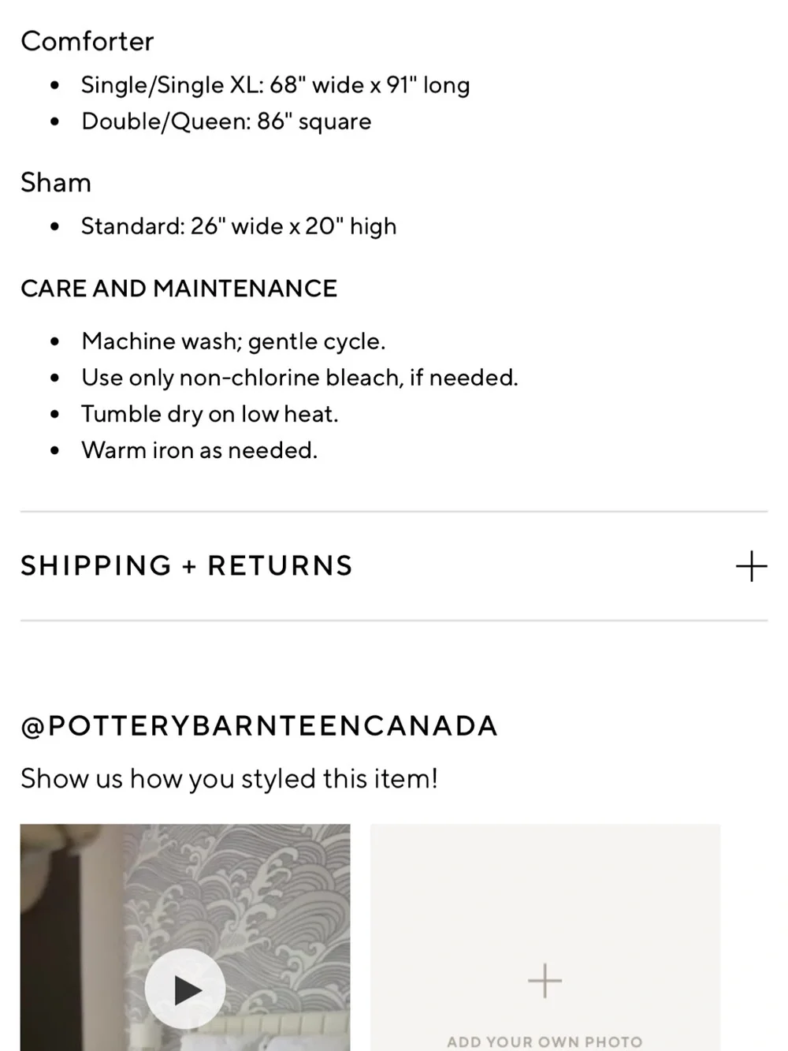Click the "Tumble dry on low heat" line

click(210, 414)
